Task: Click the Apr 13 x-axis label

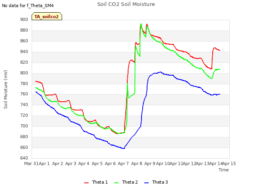Action: tap(203, 163)
